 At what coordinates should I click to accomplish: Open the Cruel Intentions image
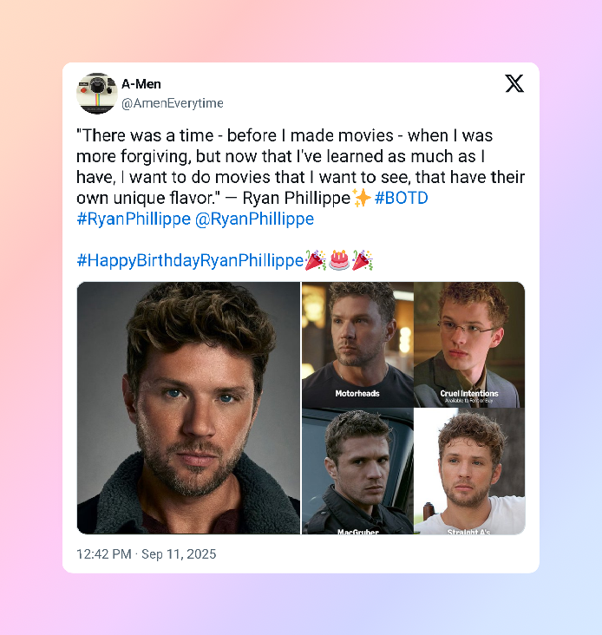tap(469, 344)
